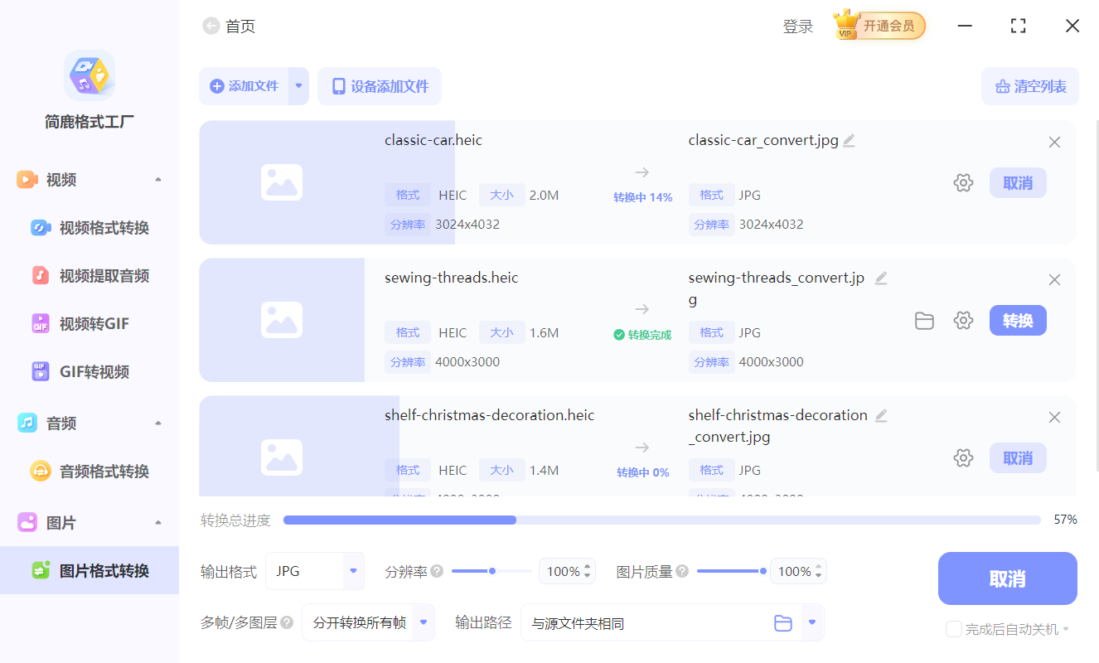Cancel conversion of classic-car.heic

pyautogui.click(x=1018, y=183)
